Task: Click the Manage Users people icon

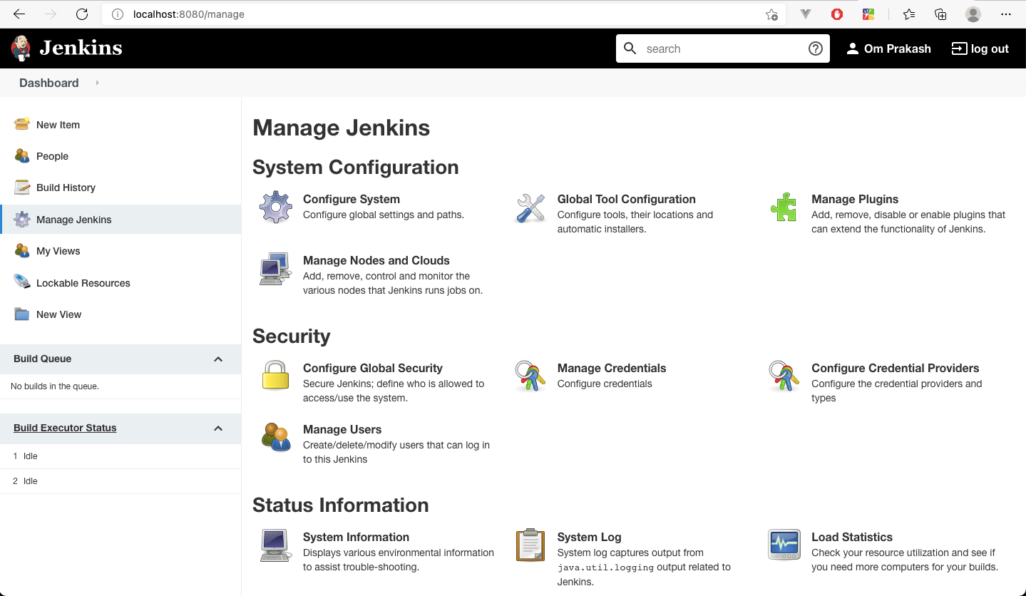Action: [276, 437]
